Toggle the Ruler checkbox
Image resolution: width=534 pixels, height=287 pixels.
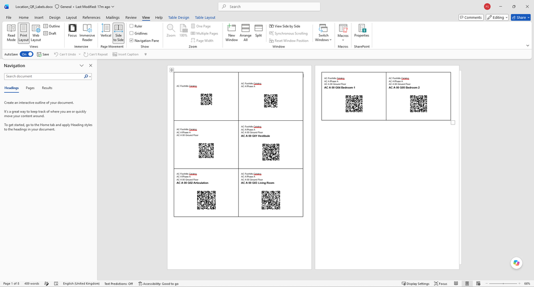[131, 26]
